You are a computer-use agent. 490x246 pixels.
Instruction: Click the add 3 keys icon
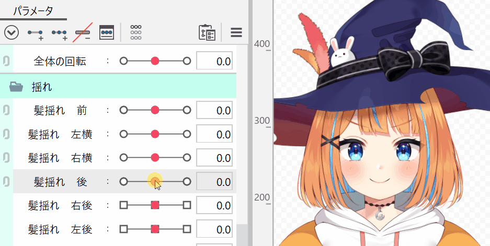(x=60, y=33)
